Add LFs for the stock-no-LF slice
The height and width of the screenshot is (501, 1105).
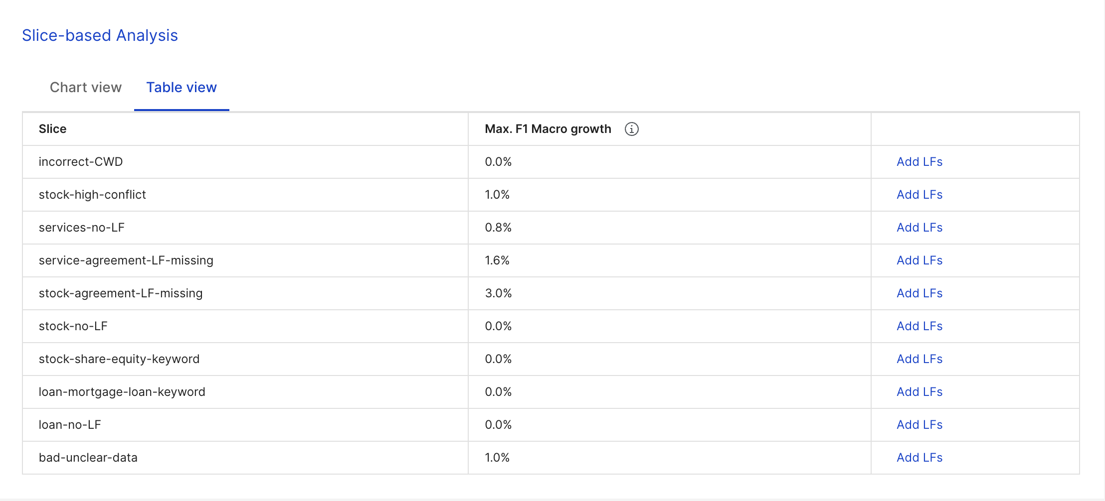919,326
